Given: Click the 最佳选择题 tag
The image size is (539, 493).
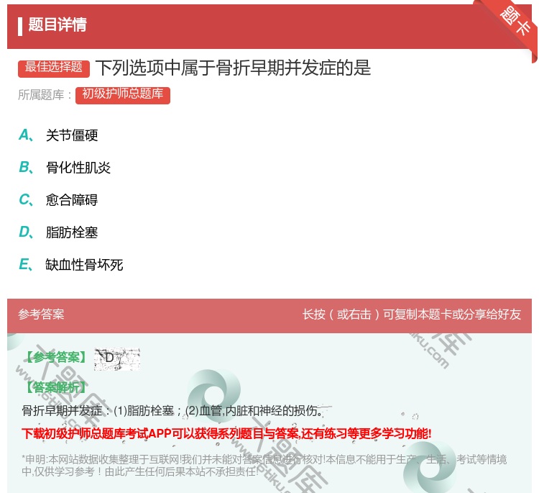Looking at the screenshot, I should (54, 68).
